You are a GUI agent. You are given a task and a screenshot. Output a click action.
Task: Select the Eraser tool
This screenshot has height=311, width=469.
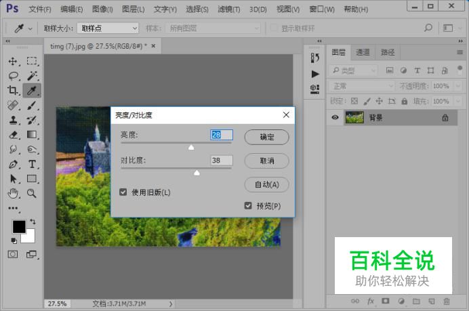(13, 135)
